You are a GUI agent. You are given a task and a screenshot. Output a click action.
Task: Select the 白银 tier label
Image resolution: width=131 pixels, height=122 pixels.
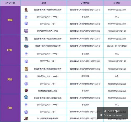[x=10, y=50]
